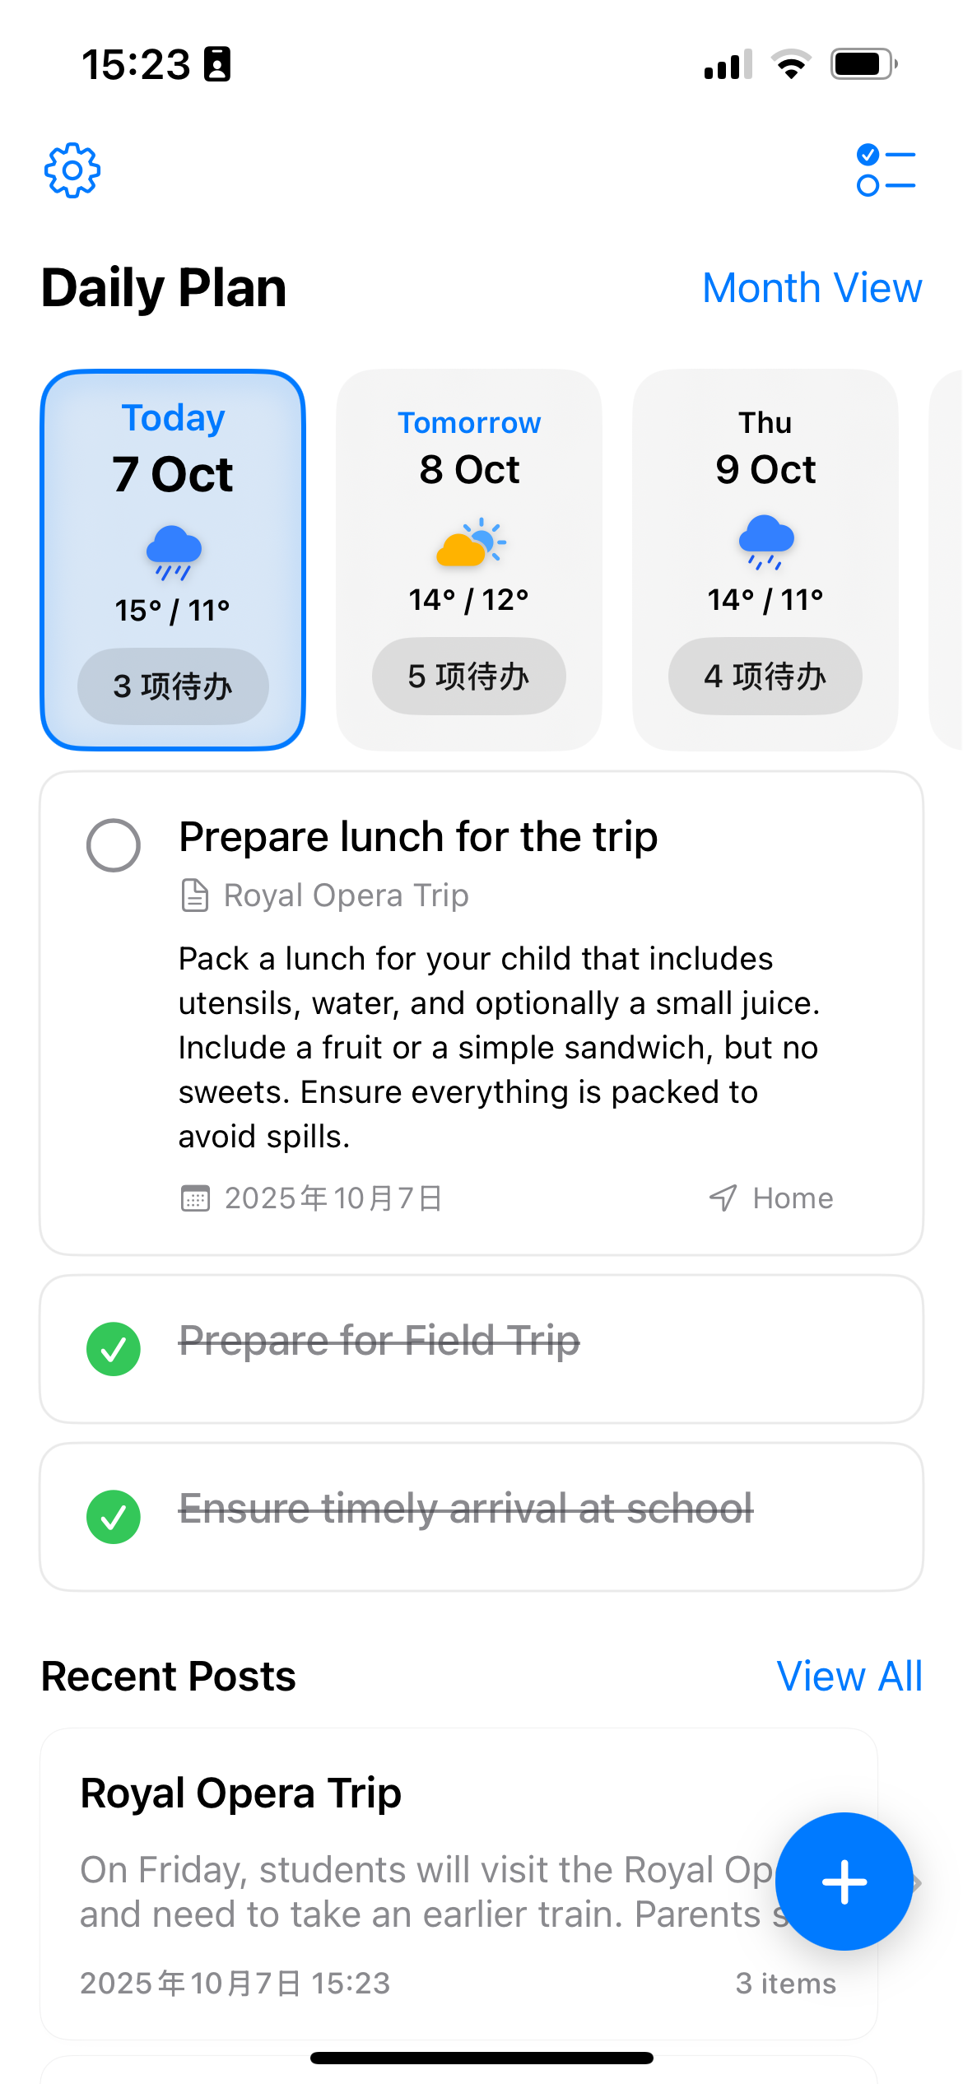Check off Prepare lunch for the trip
The image size is (963, 2084).
[114, 845]
